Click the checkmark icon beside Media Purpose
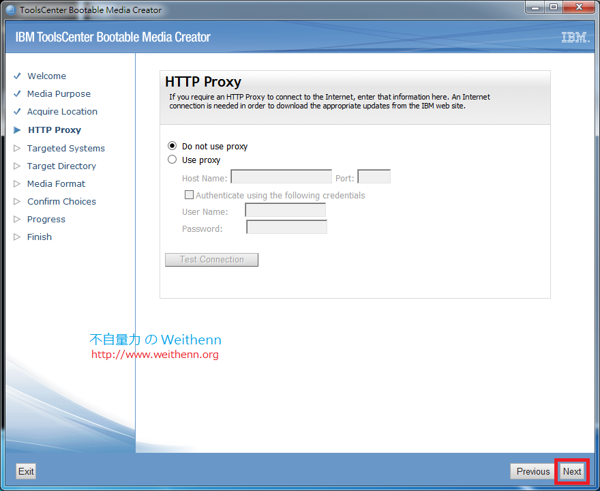600x491 pixels. tap(17, 93)
